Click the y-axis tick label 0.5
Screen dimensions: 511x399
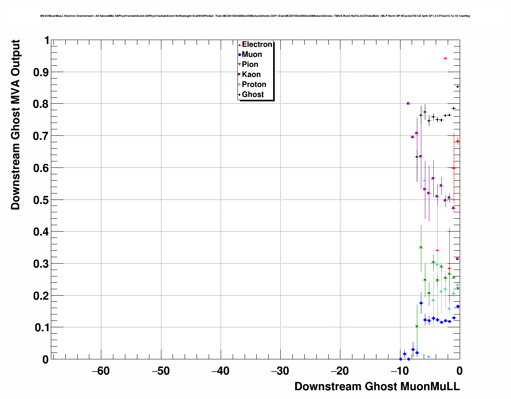pos(42,200)
